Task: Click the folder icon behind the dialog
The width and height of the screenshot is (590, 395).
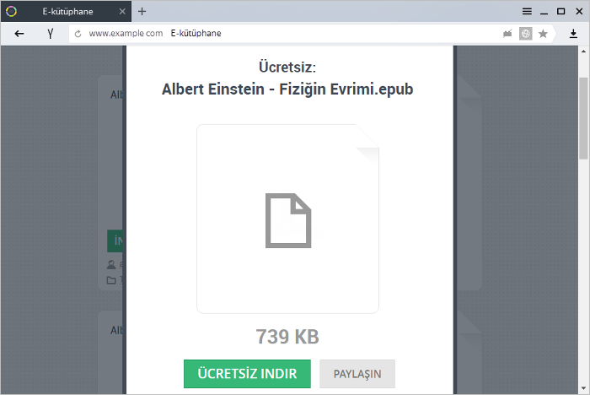Action: tap(111, 280)
